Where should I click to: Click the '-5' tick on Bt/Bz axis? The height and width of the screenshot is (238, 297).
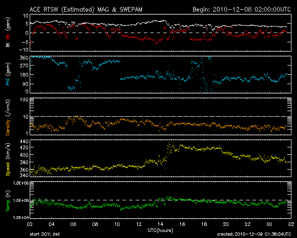coord(25,42)
